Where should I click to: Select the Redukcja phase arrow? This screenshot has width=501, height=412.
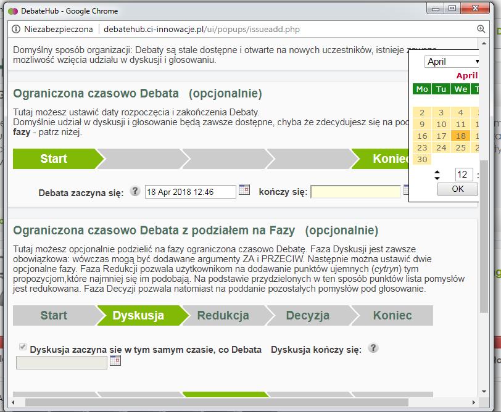coord(228,316)
